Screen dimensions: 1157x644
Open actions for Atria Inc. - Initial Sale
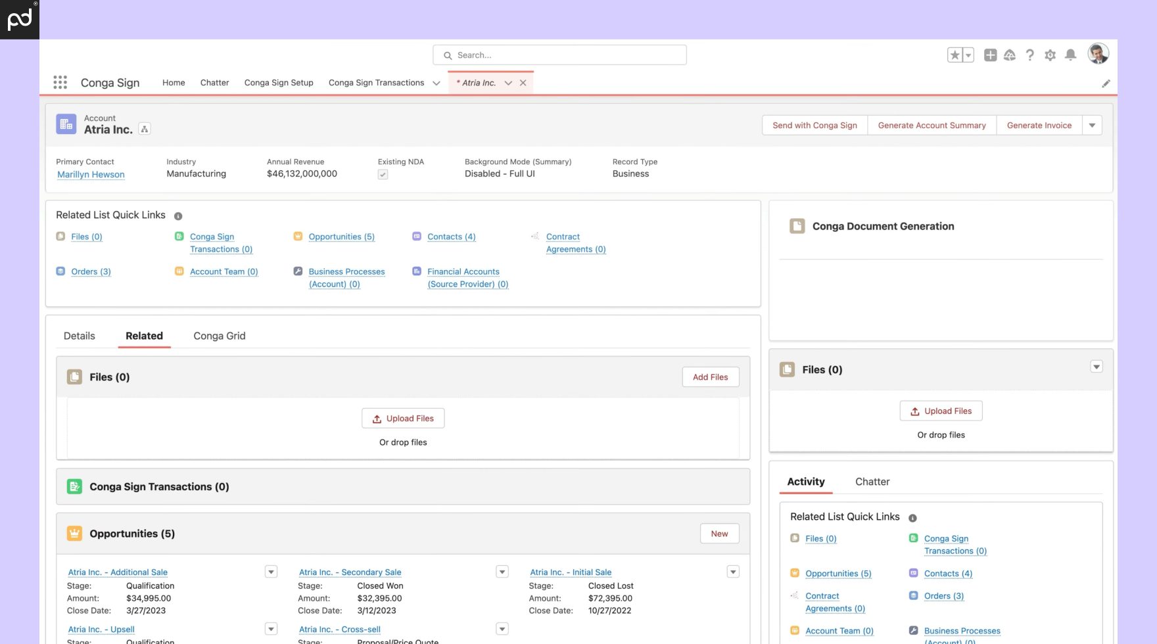[733, 572]
